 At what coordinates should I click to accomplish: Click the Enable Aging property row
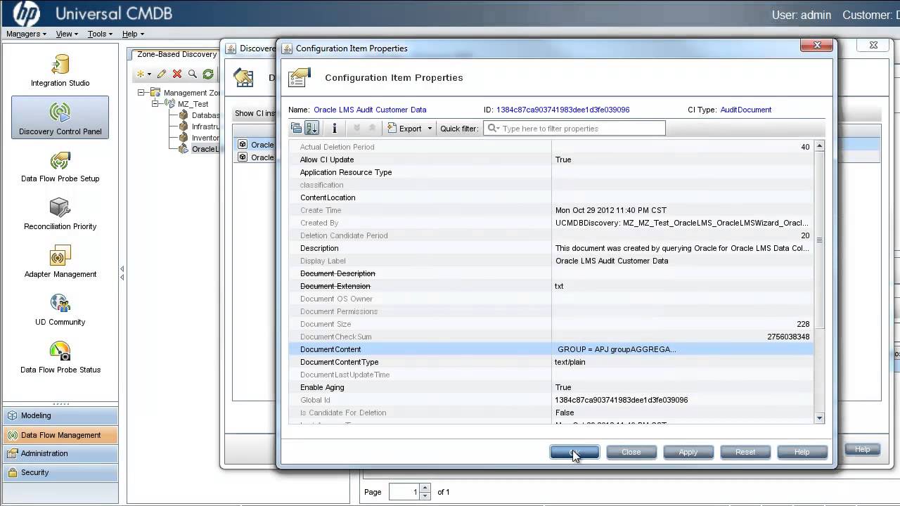pos(551,387)
